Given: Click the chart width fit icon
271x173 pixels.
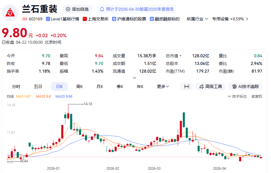Looking at the screenshot, I should point(186,86).
